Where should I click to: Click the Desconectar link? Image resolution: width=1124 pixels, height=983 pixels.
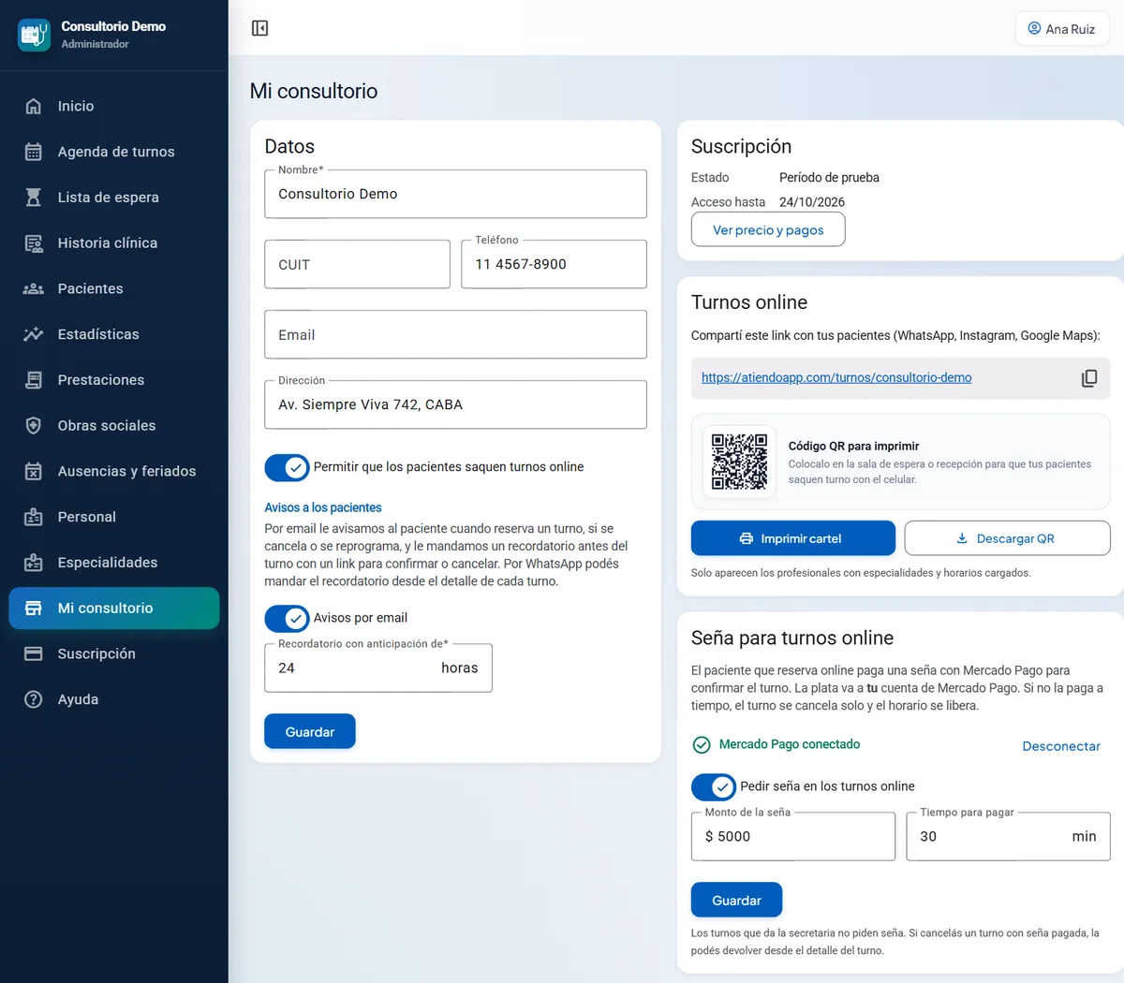click(1061, 746)
